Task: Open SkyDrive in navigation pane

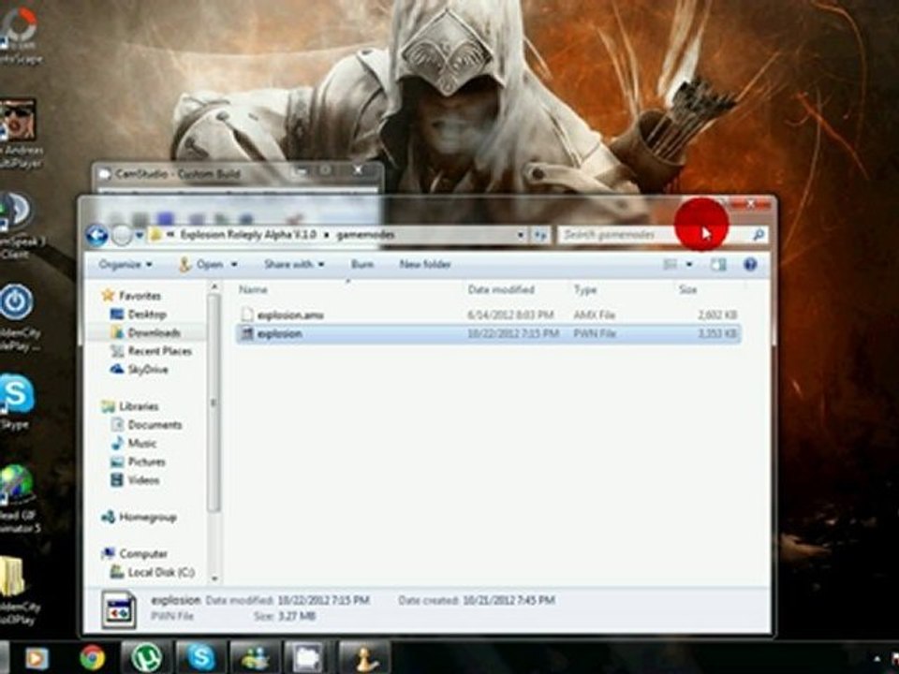Action: tap(148, 369)
